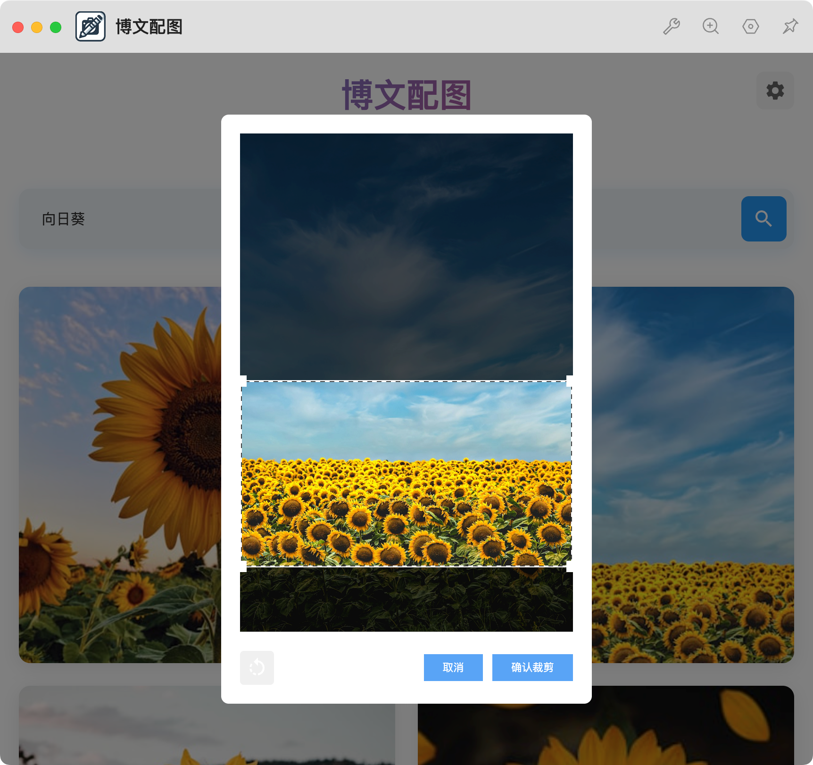Image resolution: width=813 pixels, height=765 pixels.
Task: Pin the window with the pushpin icon
Action: pyautogui.click(x=790, y=26)
